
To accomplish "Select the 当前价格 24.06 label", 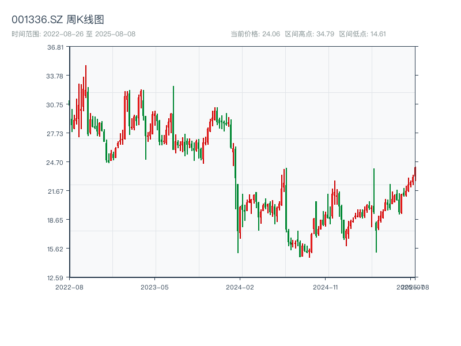I will click(255, 34).
